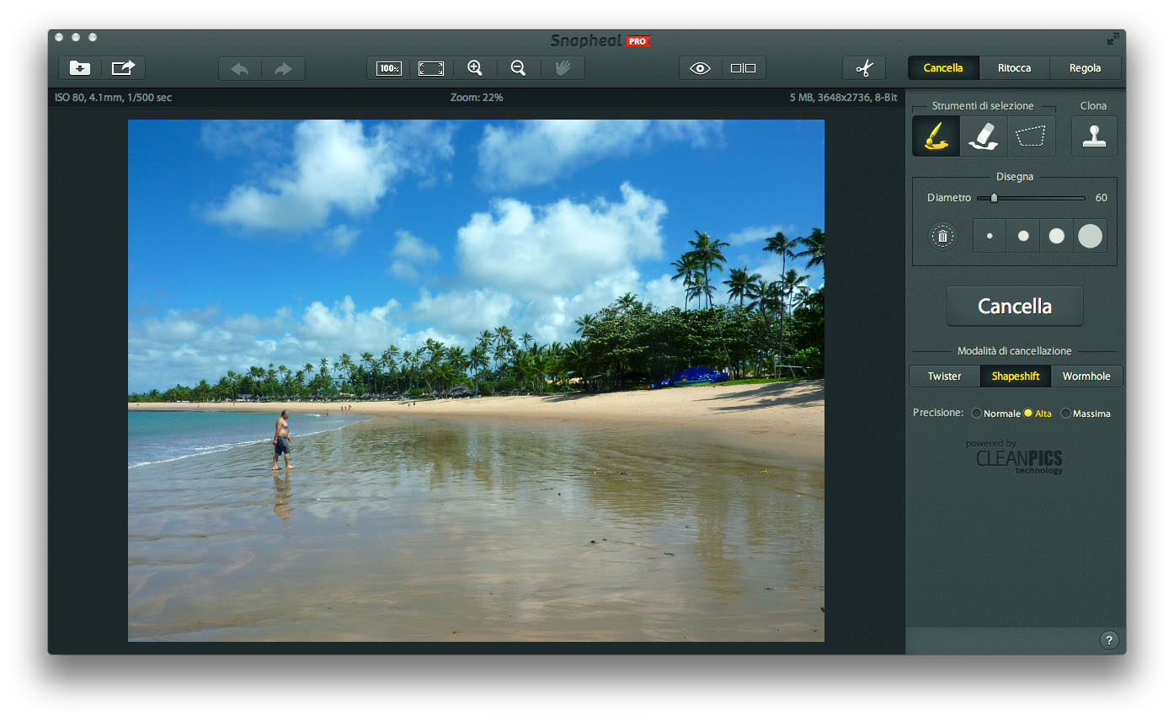The height and width of the screenshot is (721, 1174).
Task: Clear selection with the trash icon
Action: tap(942, 237)
